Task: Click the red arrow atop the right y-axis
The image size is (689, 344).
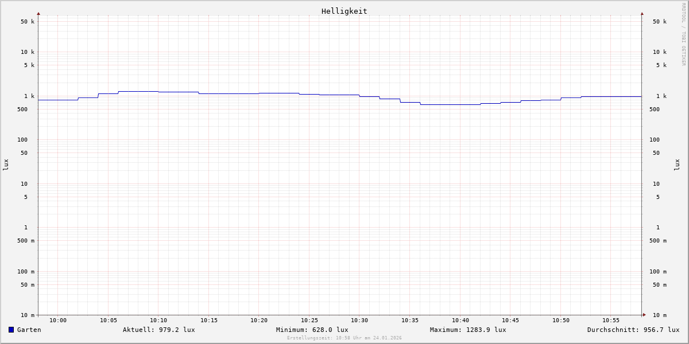Action: click(x=642, y=14)
